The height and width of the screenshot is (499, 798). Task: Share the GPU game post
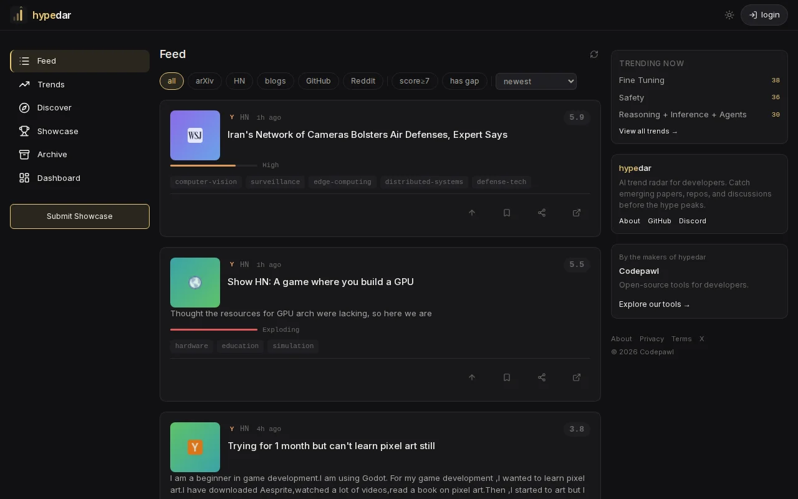pos(542,377)
